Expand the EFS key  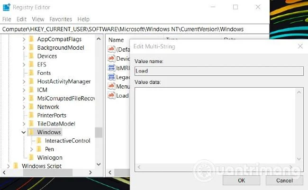point(24,64)
